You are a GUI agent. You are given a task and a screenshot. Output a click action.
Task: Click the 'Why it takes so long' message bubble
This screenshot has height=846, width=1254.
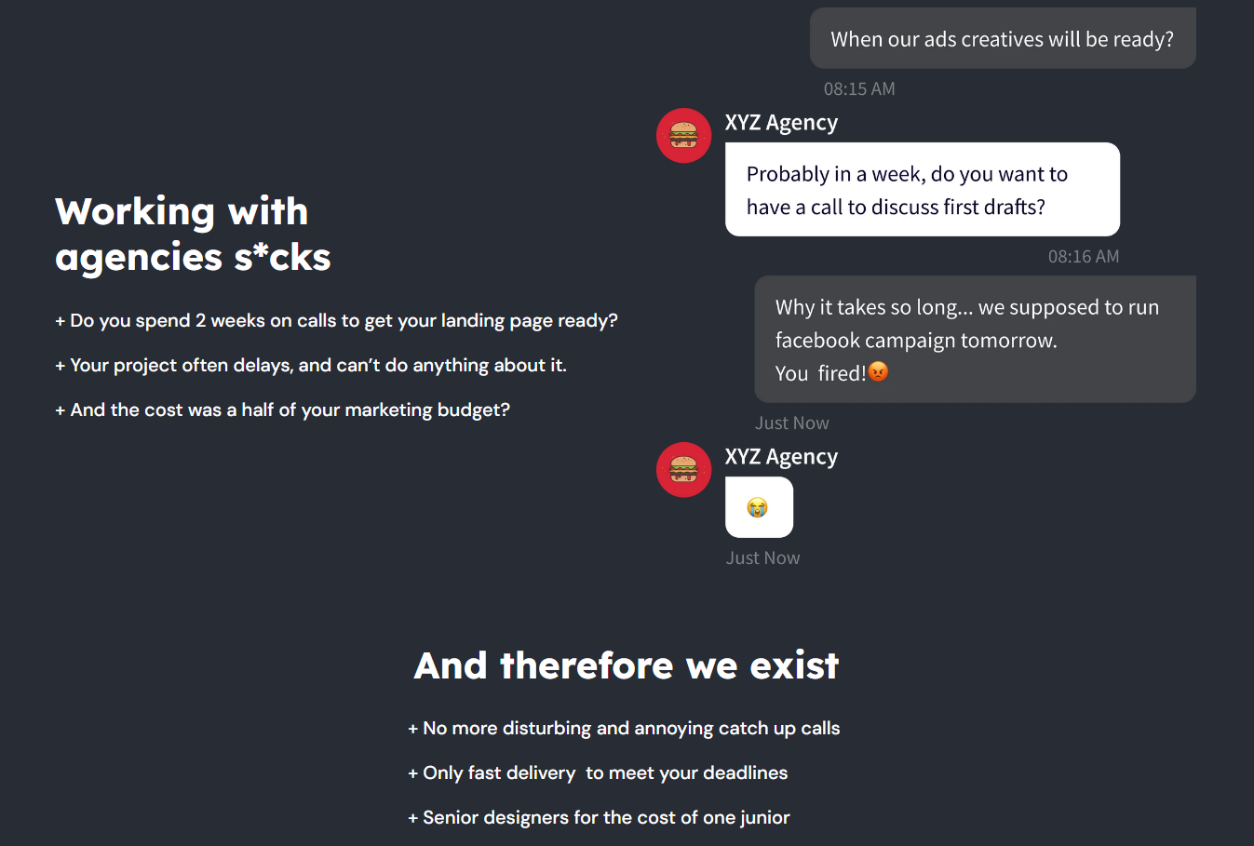[975, 340]
